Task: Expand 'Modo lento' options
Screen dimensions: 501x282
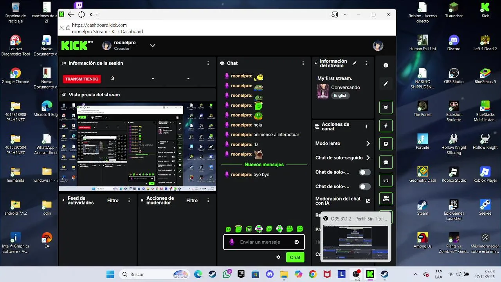Action: [368, 143]
